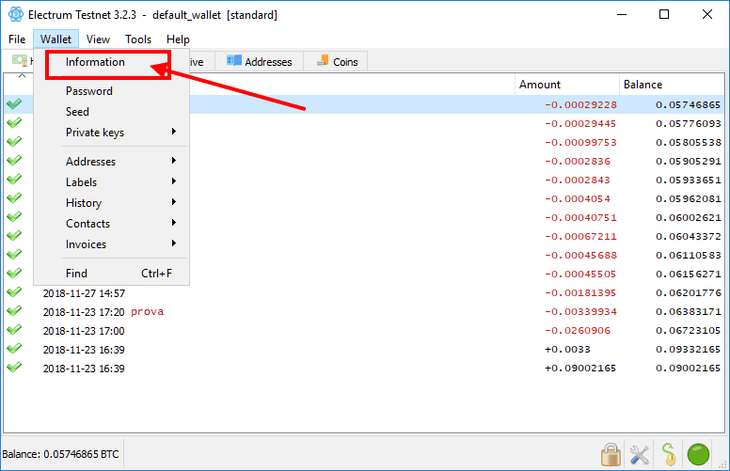This screenshot has width=730, height=471.
Task: Click the Electrum logo in the title bar
Action: 16,14
